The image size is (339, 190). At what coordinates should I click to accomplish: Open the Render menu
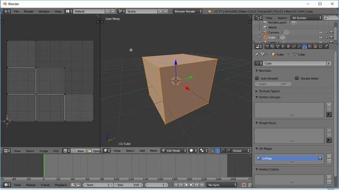point(29,12)
